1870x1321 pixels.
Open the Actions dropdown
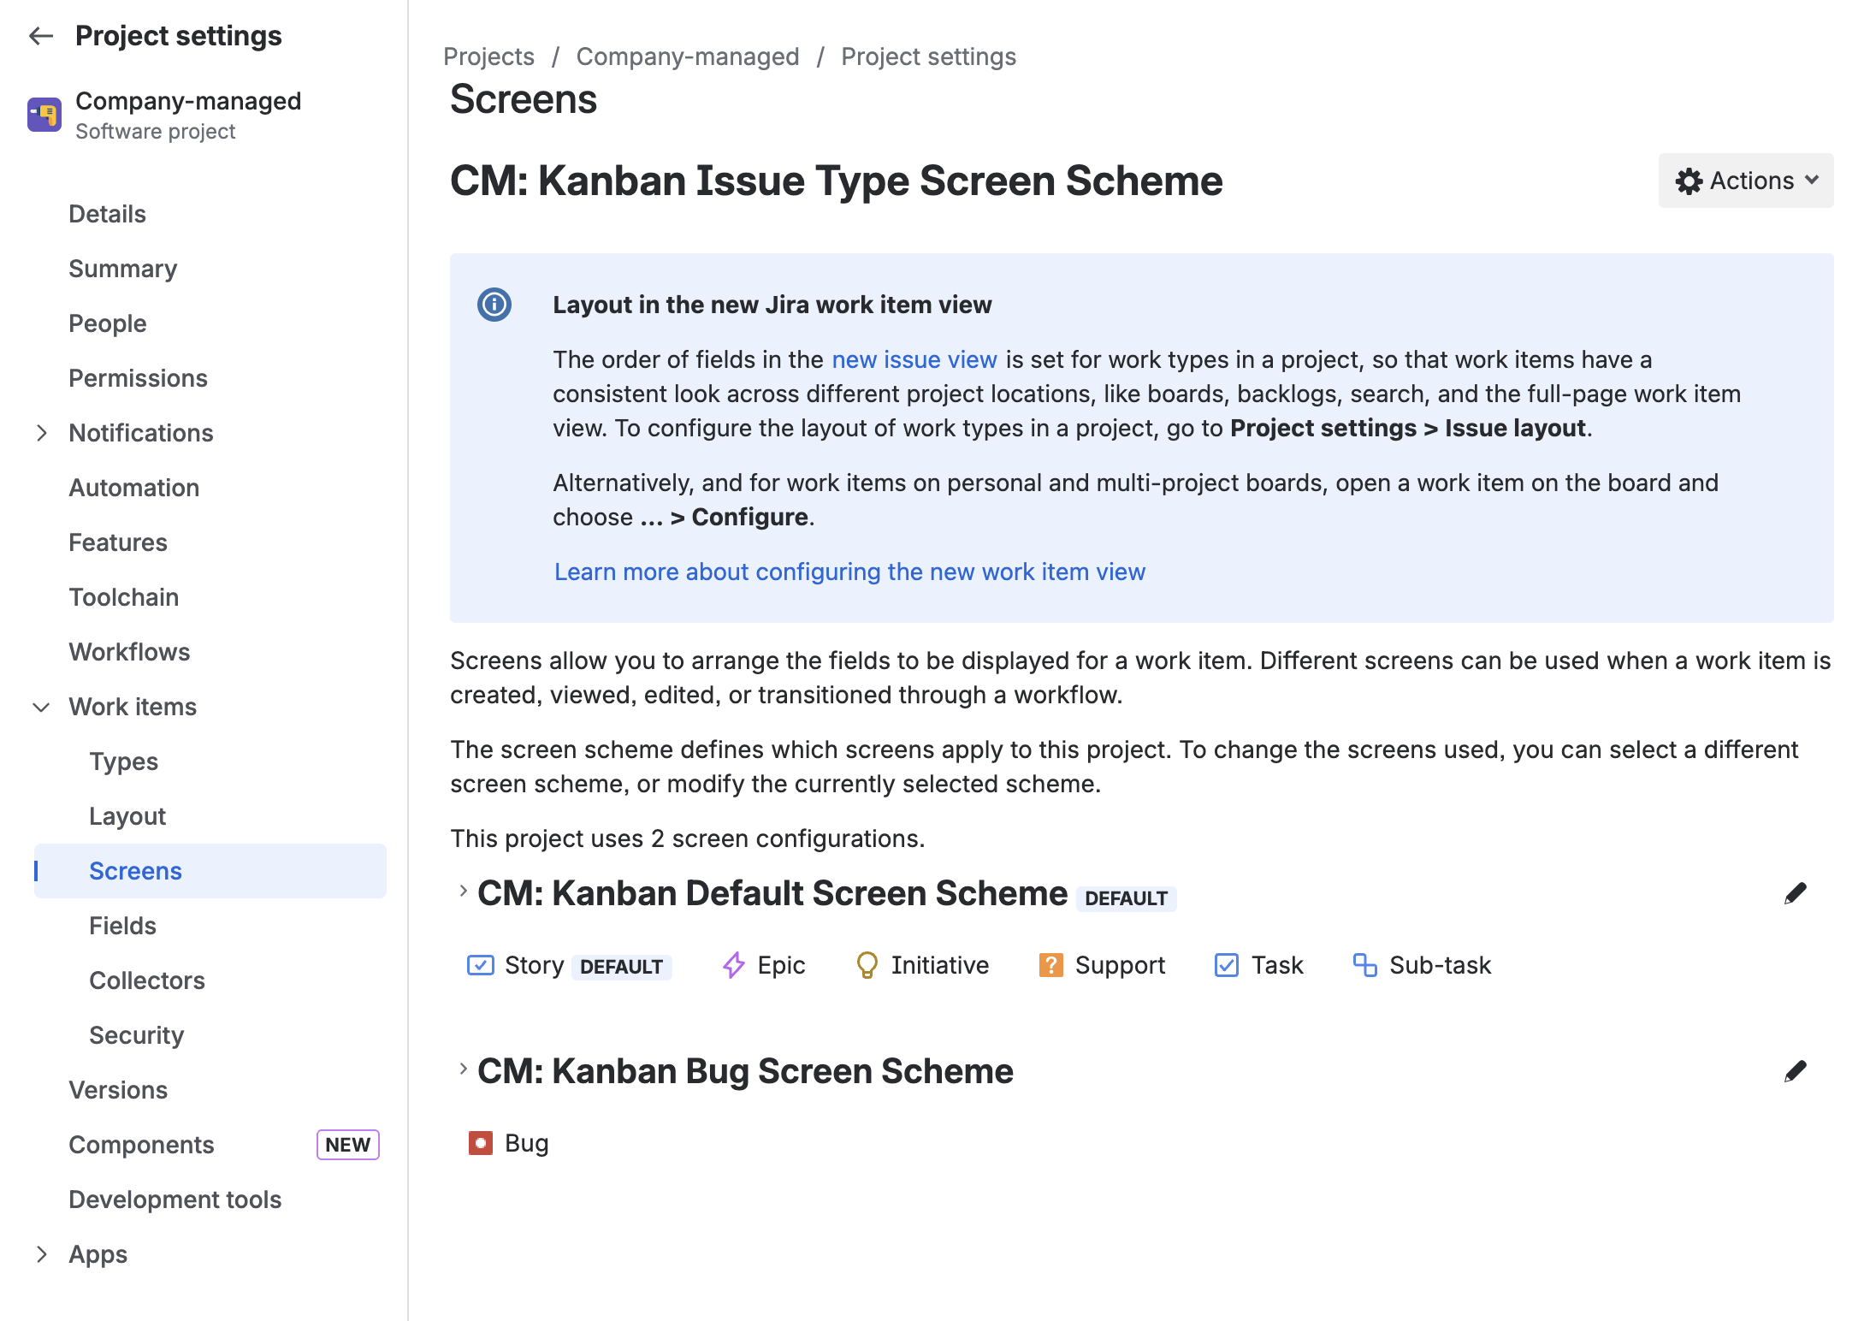tap(1745, 181)
